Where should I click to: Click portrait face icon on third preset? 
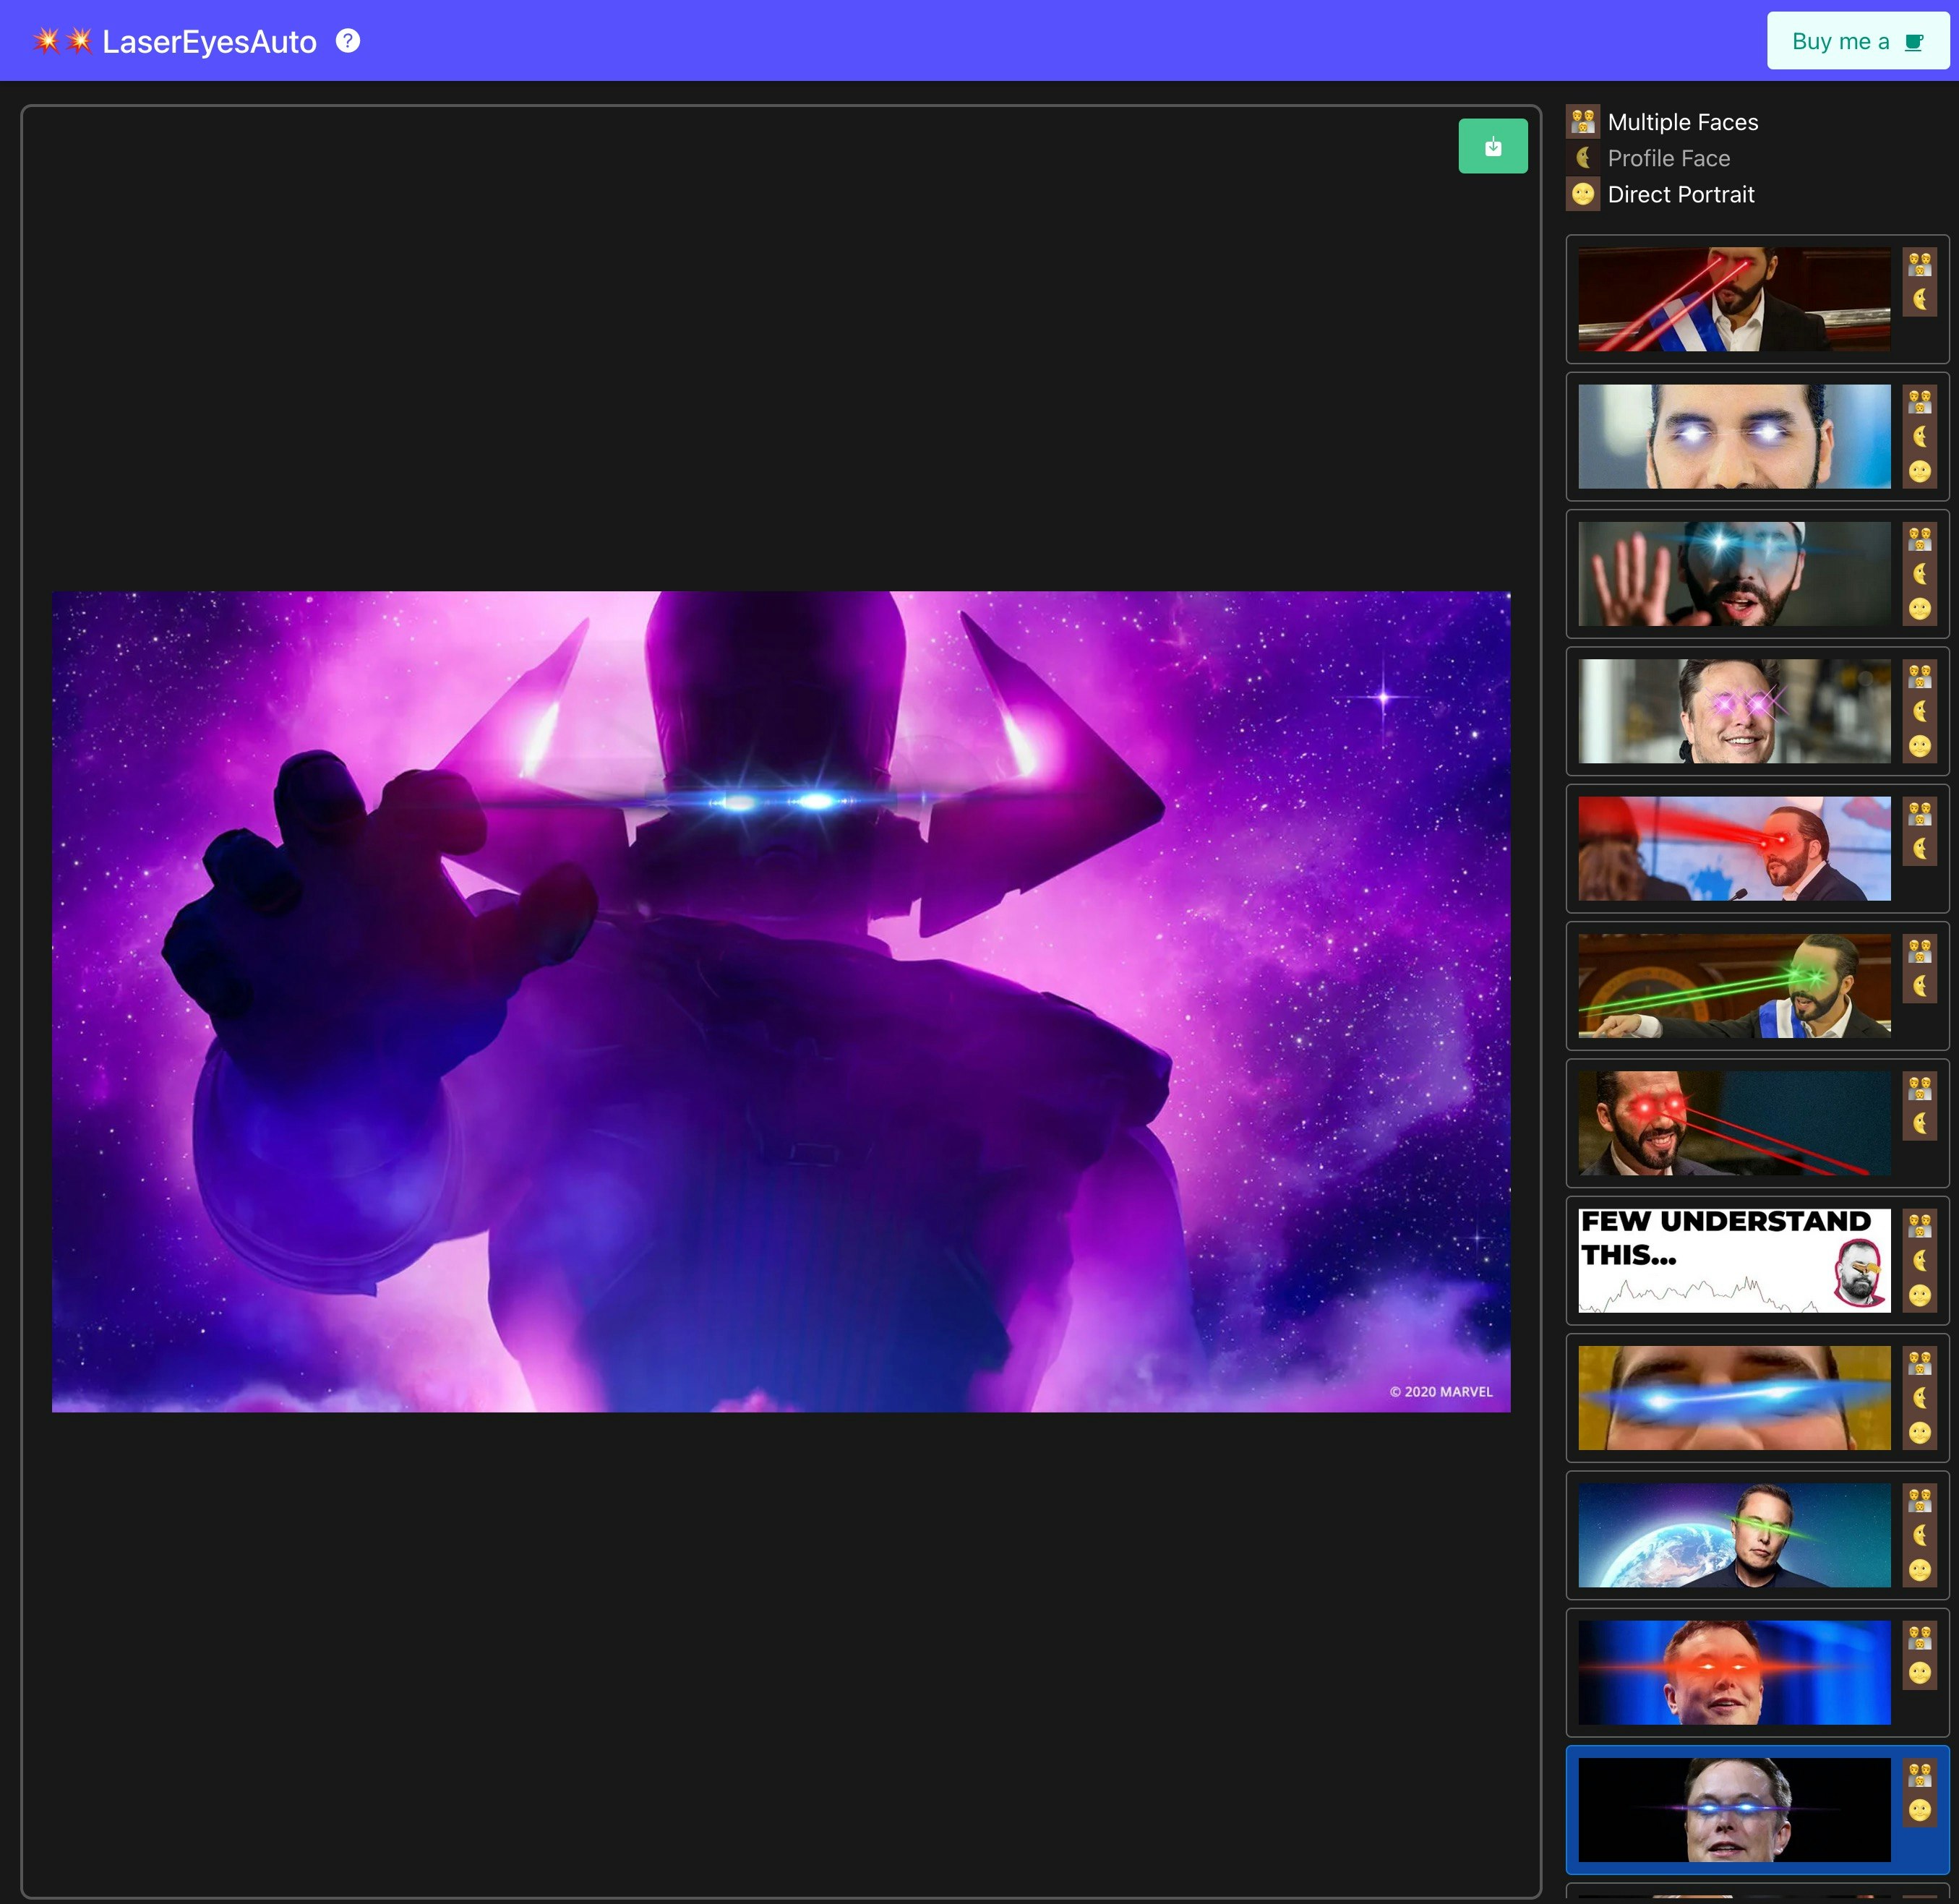(x=1919, y=608)
